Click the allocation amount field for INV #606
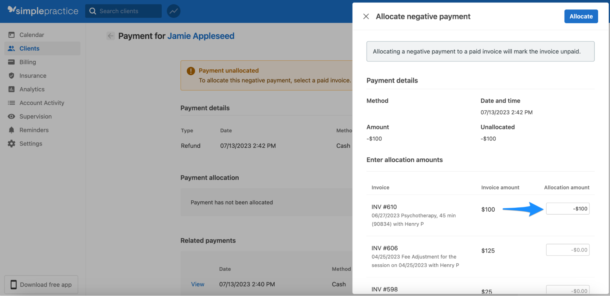This screenshot has height=296, width=610. [x=568, y=250]
